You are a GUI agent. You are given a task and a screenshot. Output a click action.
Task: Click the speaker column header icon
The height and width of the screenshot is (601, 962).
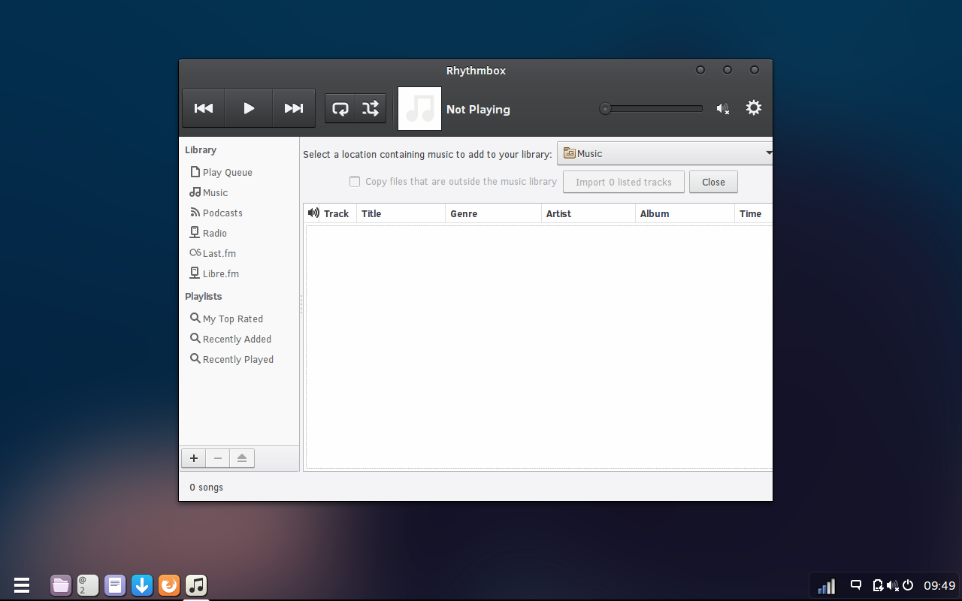coord(313,213)
